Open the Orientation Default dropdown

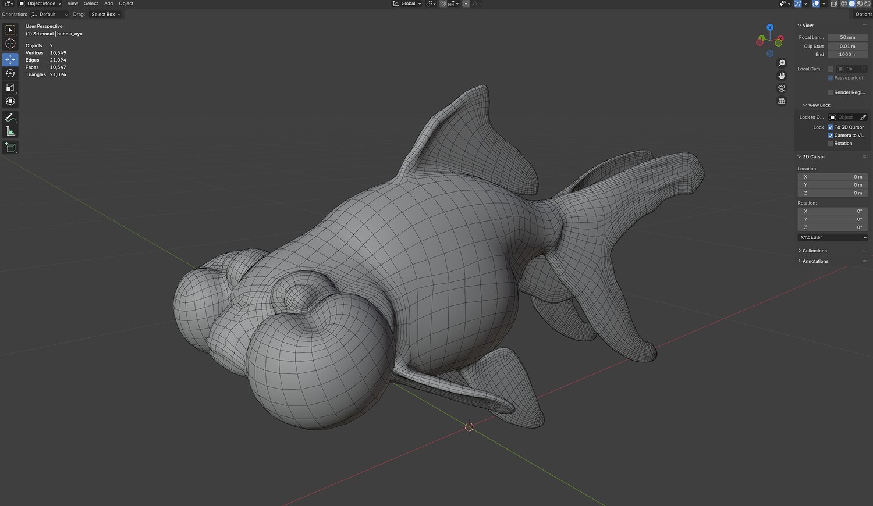click(x=49, y=15)
